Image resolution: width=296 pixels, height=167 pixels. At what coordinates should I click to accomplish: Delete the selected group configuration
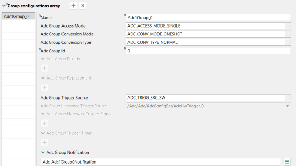[83, 6]
